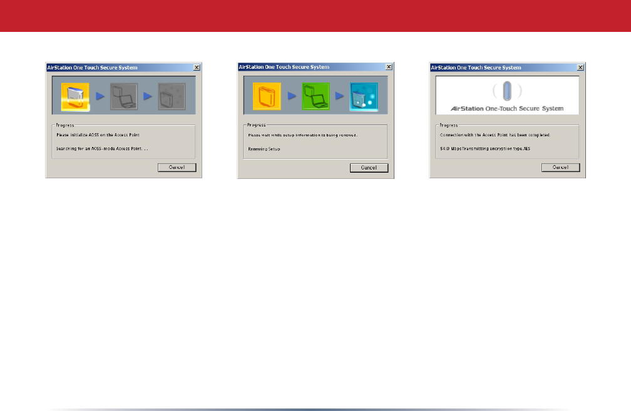
Task: Click the gray dotted access point icon in the searching dialog
Action: (x=172, y=96)
